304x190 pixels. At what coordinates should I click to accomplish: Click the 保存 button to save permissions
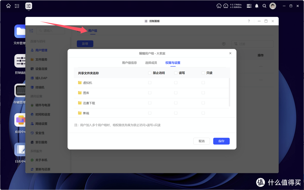tap(221, 141)
